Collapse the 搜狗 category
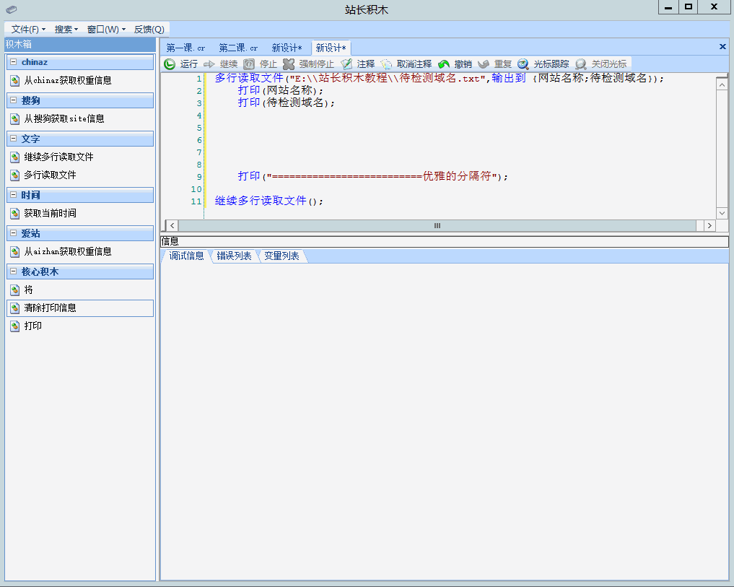This screenshot has height=587, width=734. 14,100
